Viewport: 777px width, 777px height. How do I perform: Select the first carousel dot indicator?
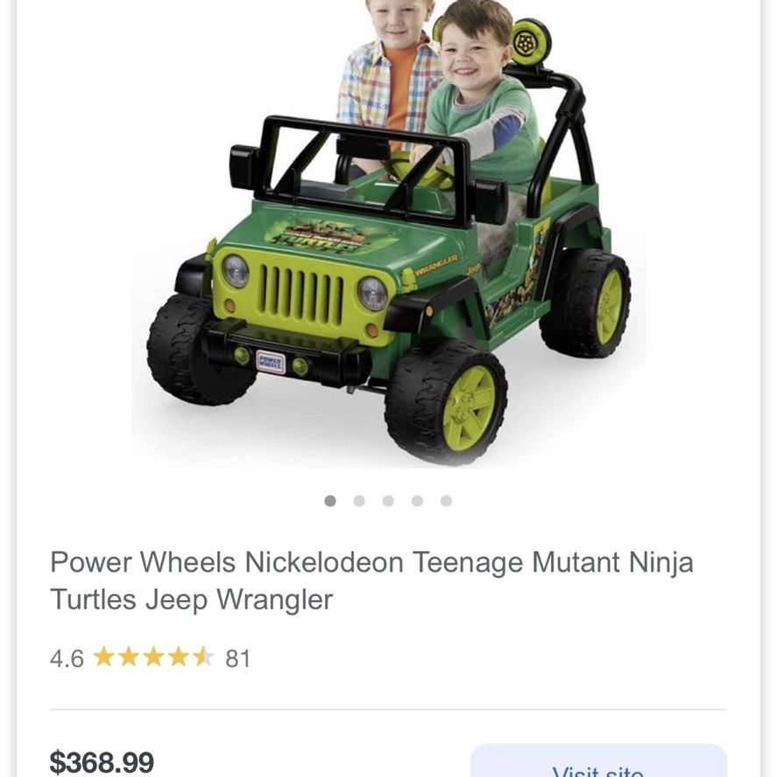[330, 501]
